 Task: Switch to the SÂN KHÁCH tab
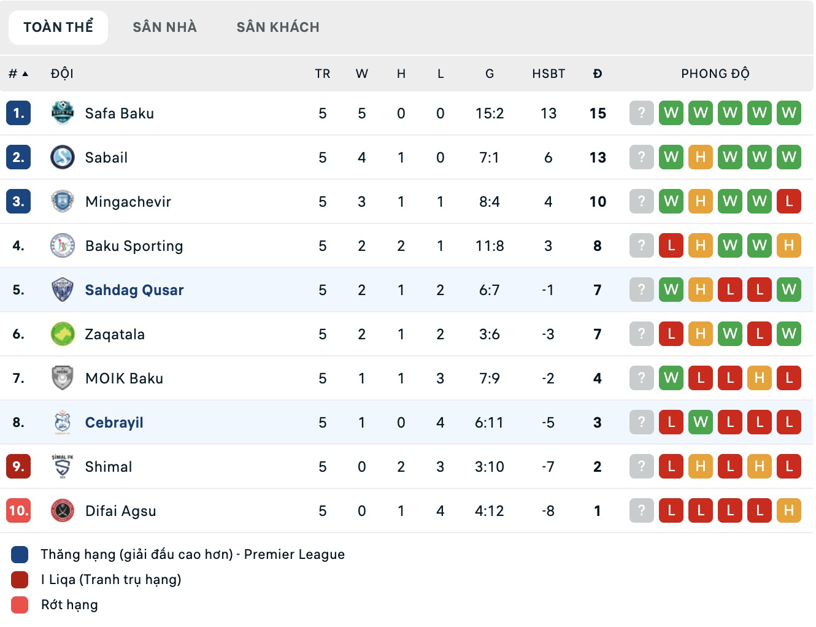pos(278,28)
